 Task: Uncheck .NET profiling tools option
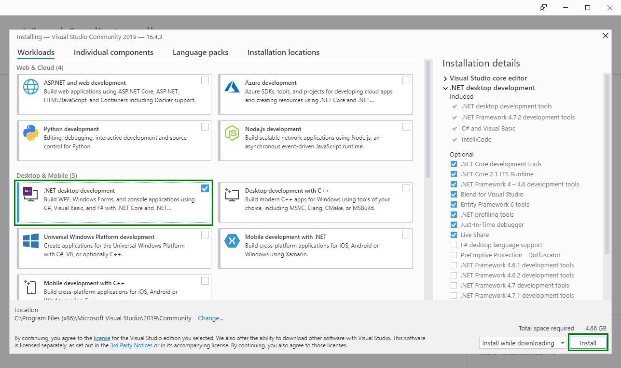click(x=454, y=215)
